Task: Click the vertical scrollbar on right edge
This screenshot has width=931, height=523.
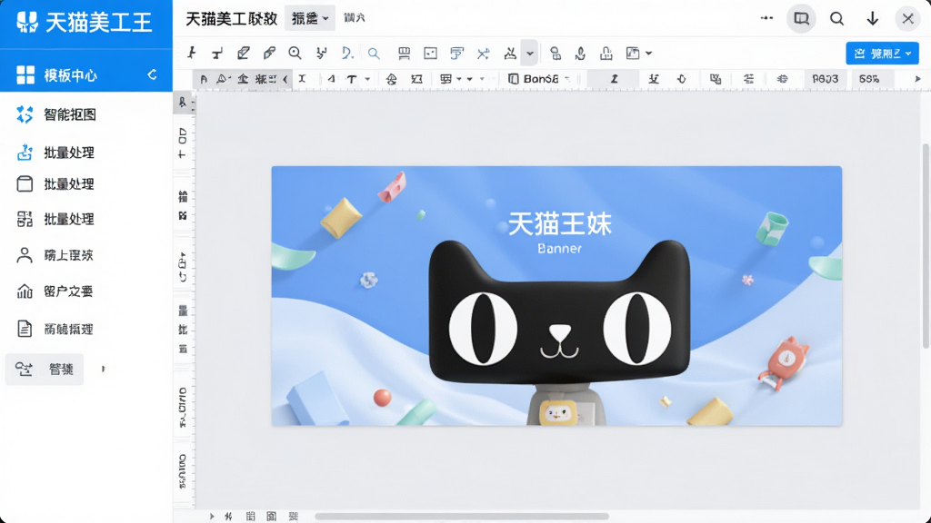Action: [x=926, y=245]
